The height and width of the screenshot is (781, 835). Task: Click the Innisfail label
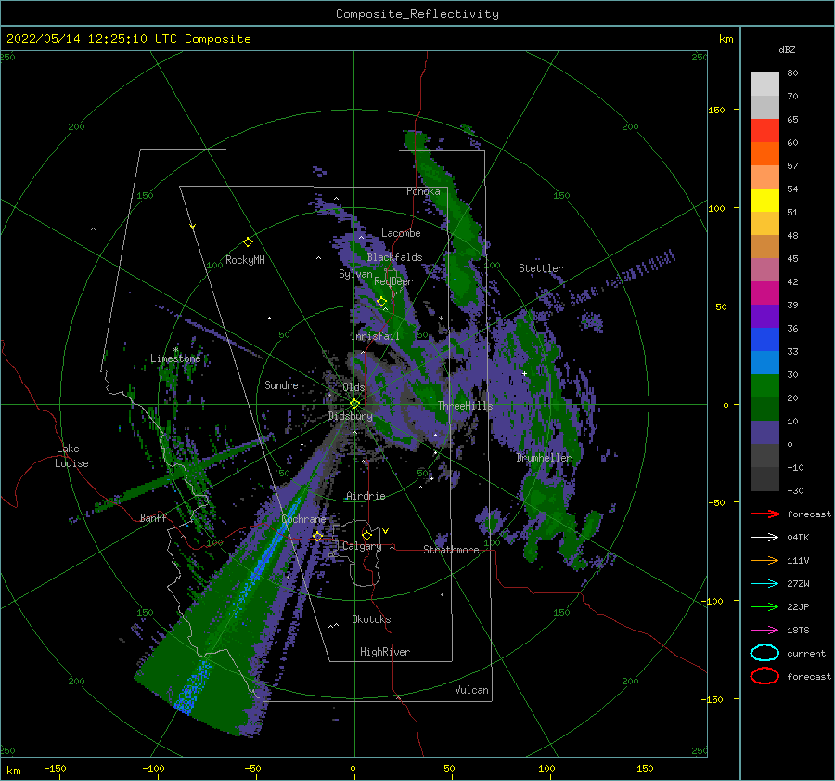point(375,336)
